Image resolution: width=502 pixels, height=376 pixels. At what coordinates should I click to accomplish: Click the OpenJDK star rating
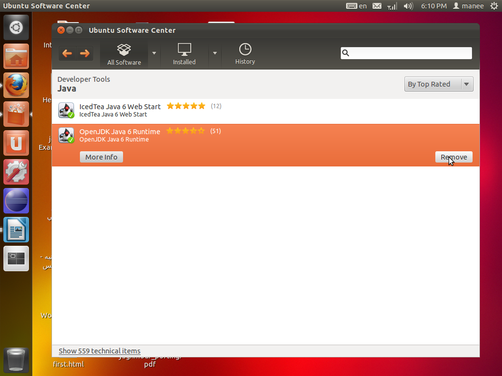click(x=185, y=131)
